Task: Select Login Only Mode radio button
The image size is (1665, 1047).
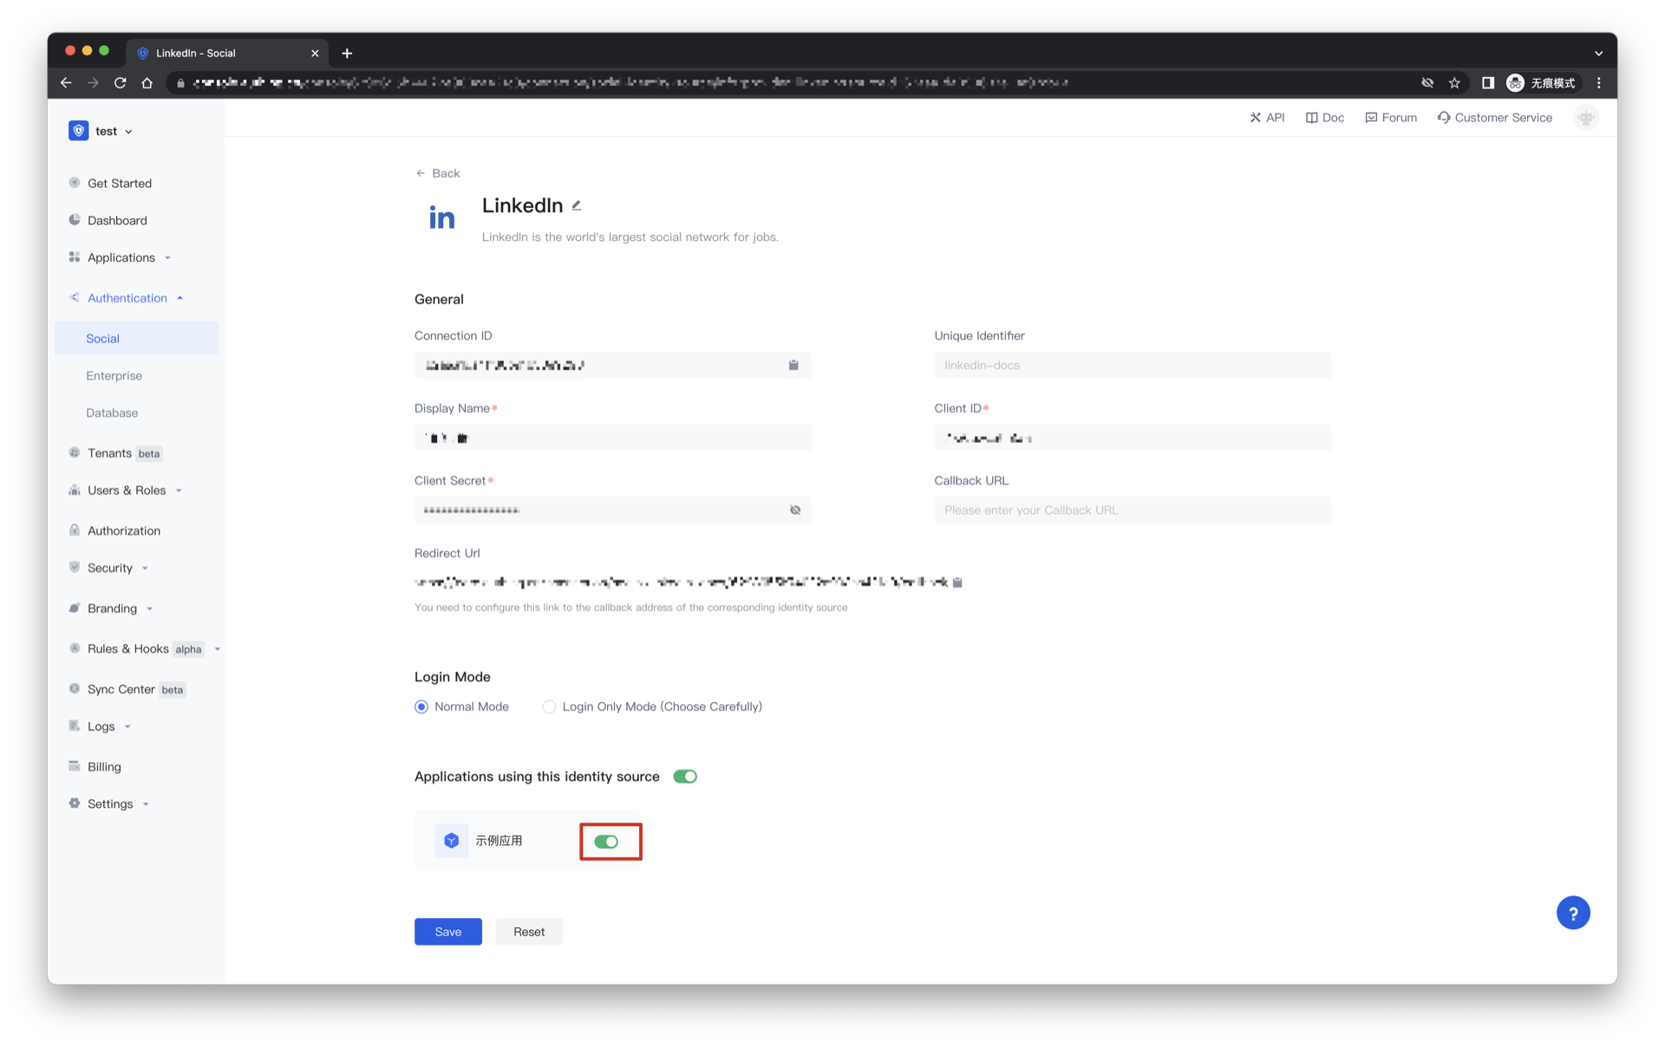Action: pos(549,706)
